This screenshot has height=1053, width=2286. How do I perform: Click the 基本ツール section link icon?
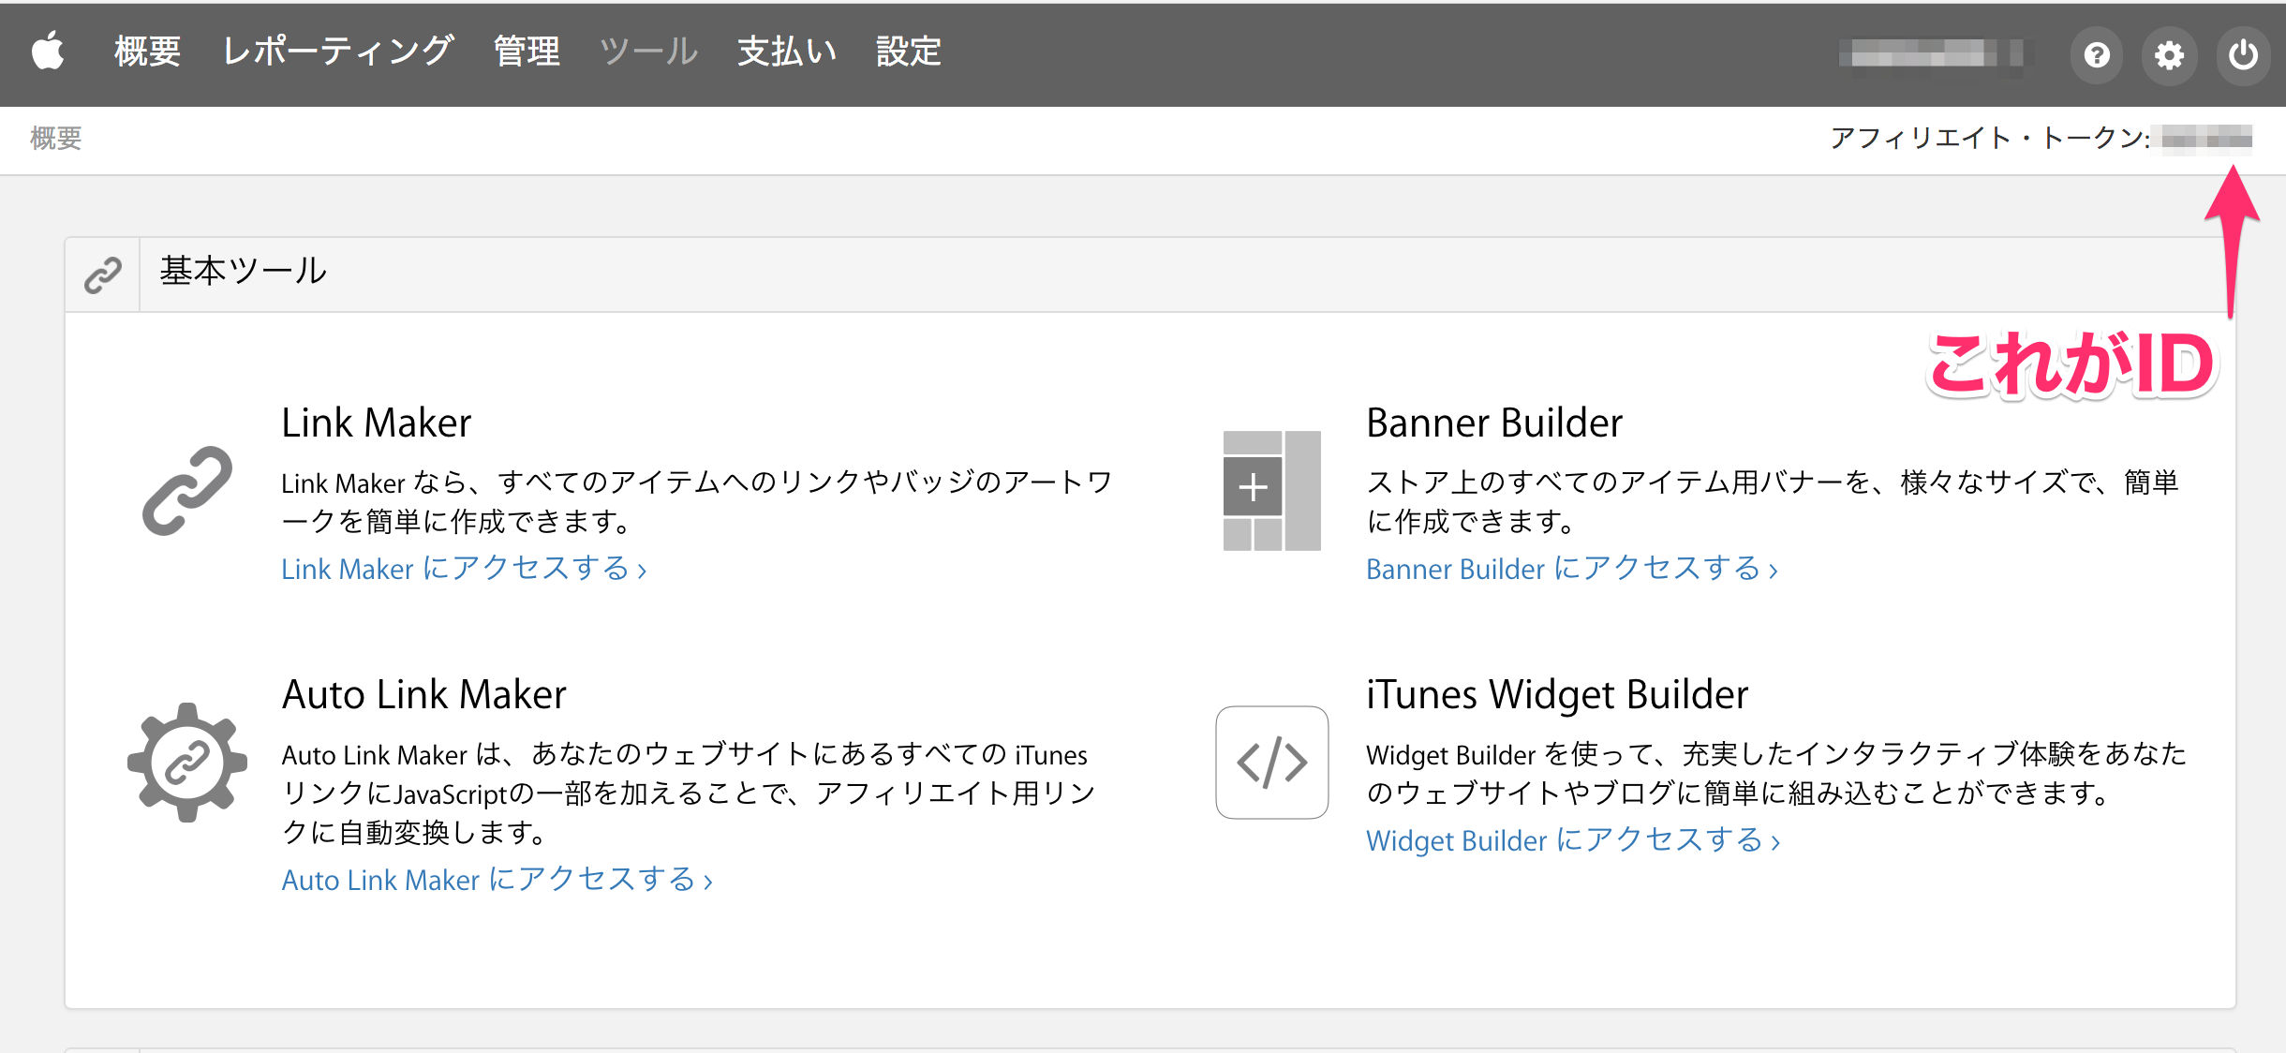[102, 274]
